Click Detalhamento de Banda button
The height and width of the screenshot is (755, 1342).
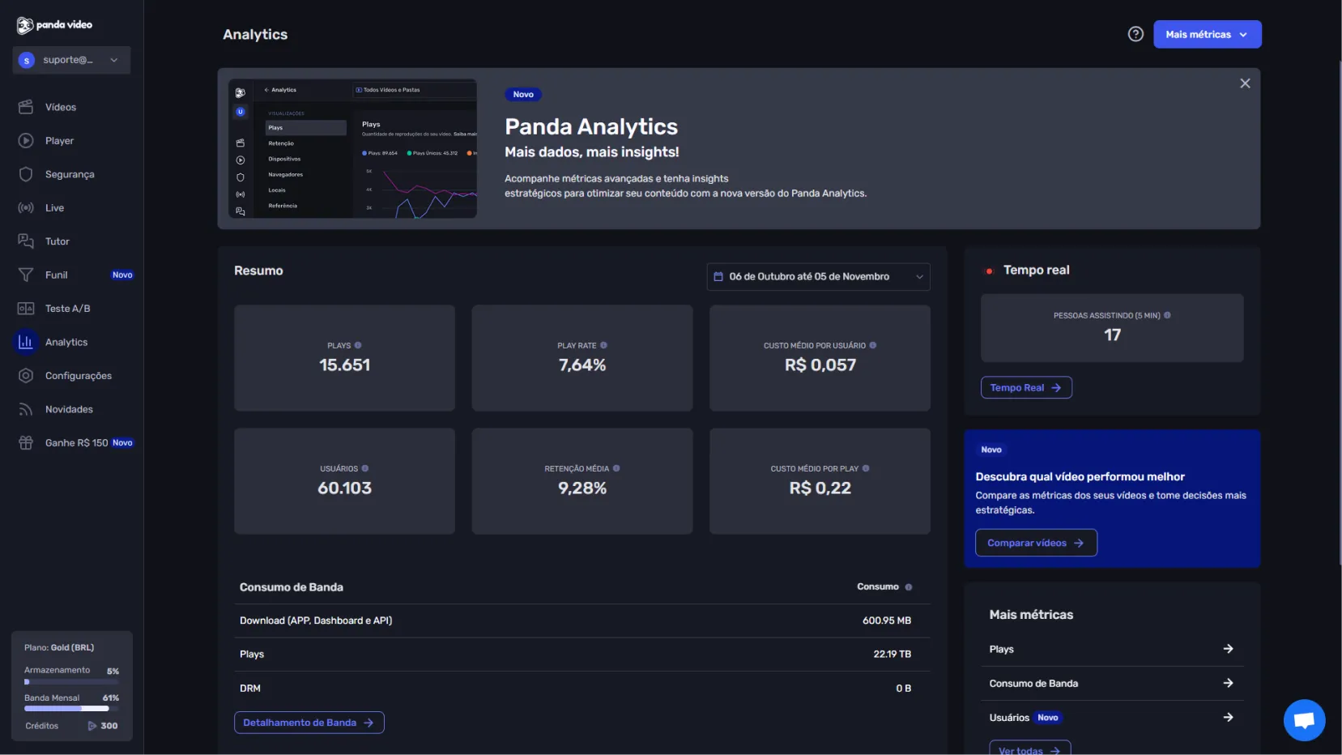pos(309,723)
